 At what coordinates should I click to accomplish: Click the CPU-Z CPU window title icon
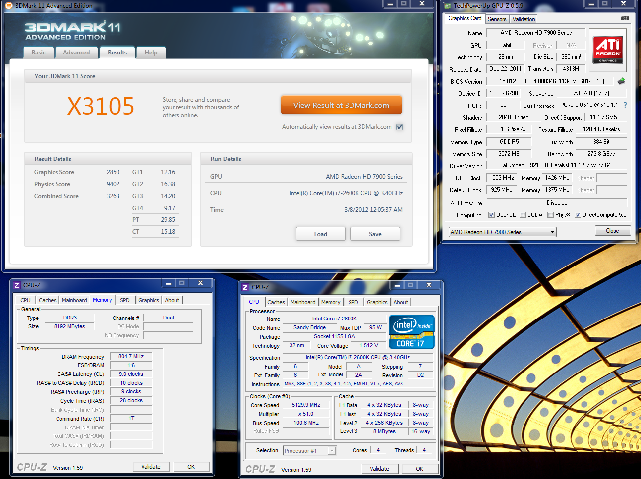click(x=245, y=287)
